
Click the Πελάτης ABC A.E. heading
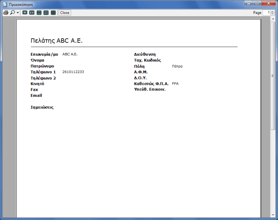pos(57,41)
